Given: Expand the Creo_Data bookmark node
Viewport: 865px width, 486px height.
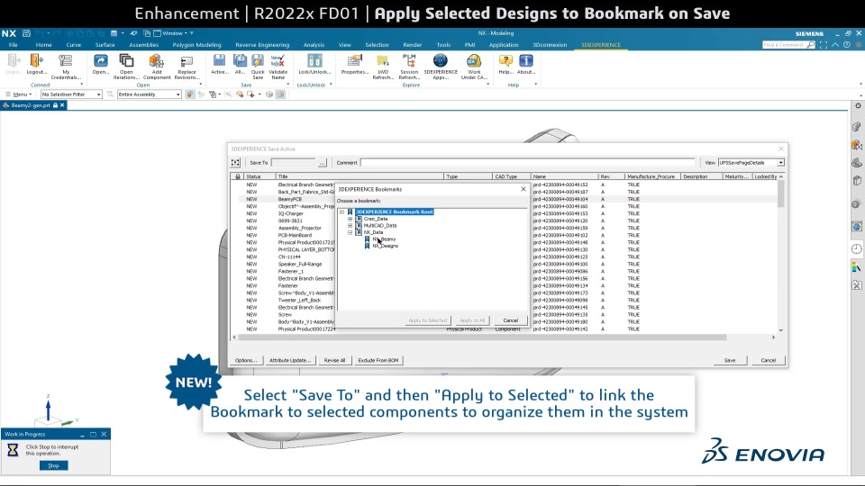Looking at the screenshot, I should (x=350, y=219).
